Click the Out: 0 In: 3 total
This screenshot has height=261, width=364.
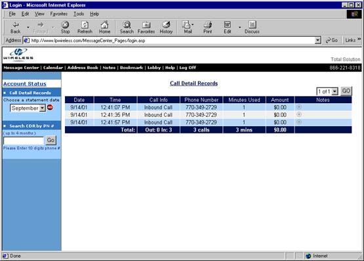(x=159, y=130)
